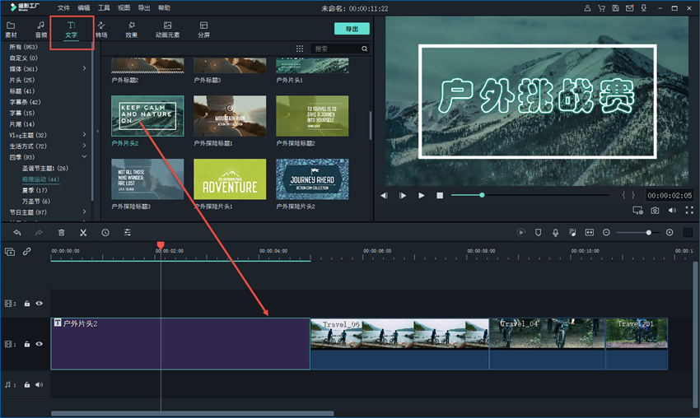Zoom timeline to fit icon
Screen dimensions: 700x418
[590, 232]
